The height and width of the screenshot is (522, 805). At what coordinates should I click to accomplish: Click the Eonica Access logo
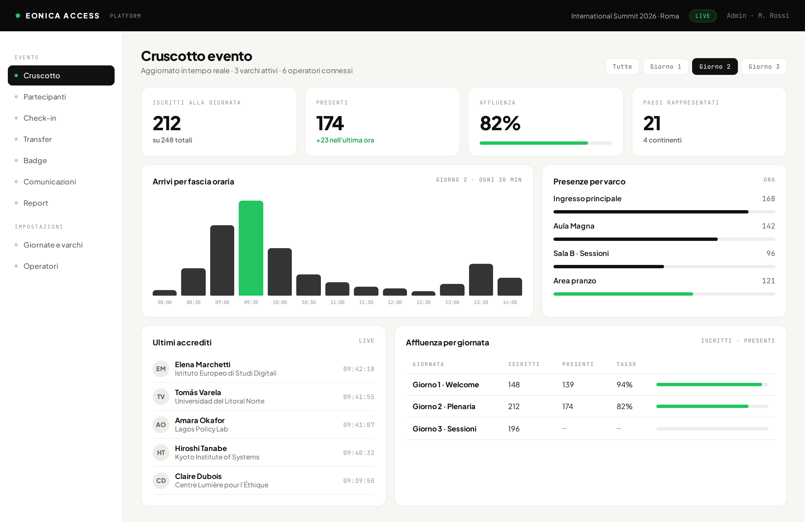[x=58, y=16]
